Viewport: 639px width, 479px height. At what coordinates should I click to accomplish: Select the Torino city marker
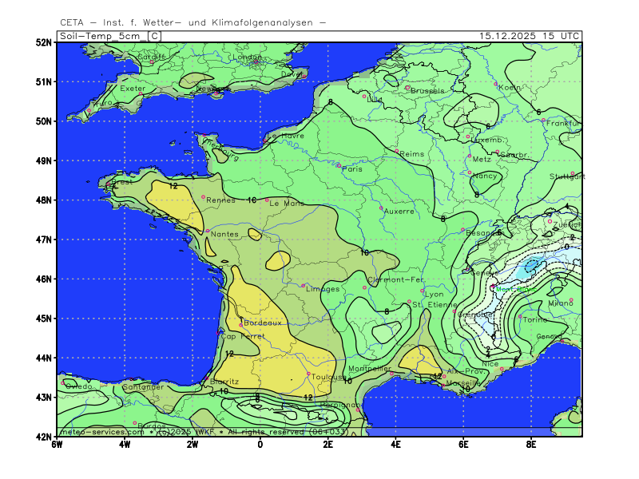pyautogui.click(x=520, y=316)
